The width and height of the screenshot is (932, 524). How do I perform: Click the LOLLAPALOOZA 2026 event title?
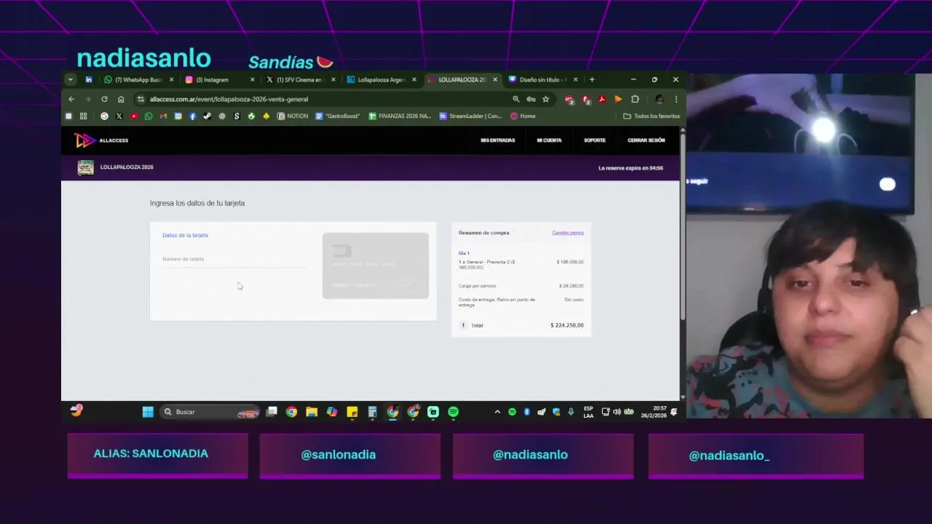[127, 167]
